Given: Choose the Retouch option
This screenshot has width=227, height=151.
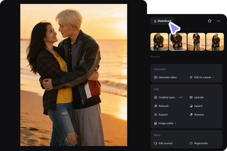Looking at the screenshot, I should (163, 106).
